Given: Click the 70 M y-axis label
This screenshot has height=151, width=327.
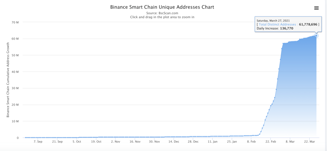Looking at the screenshot, I should [x=15, y=22].
